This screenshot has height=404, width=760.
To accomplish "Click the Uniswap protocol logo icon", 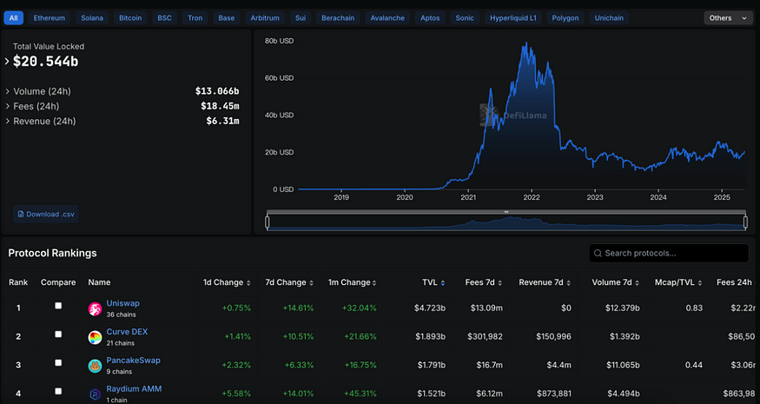I will pyautogui.click(x=95, y=309).
